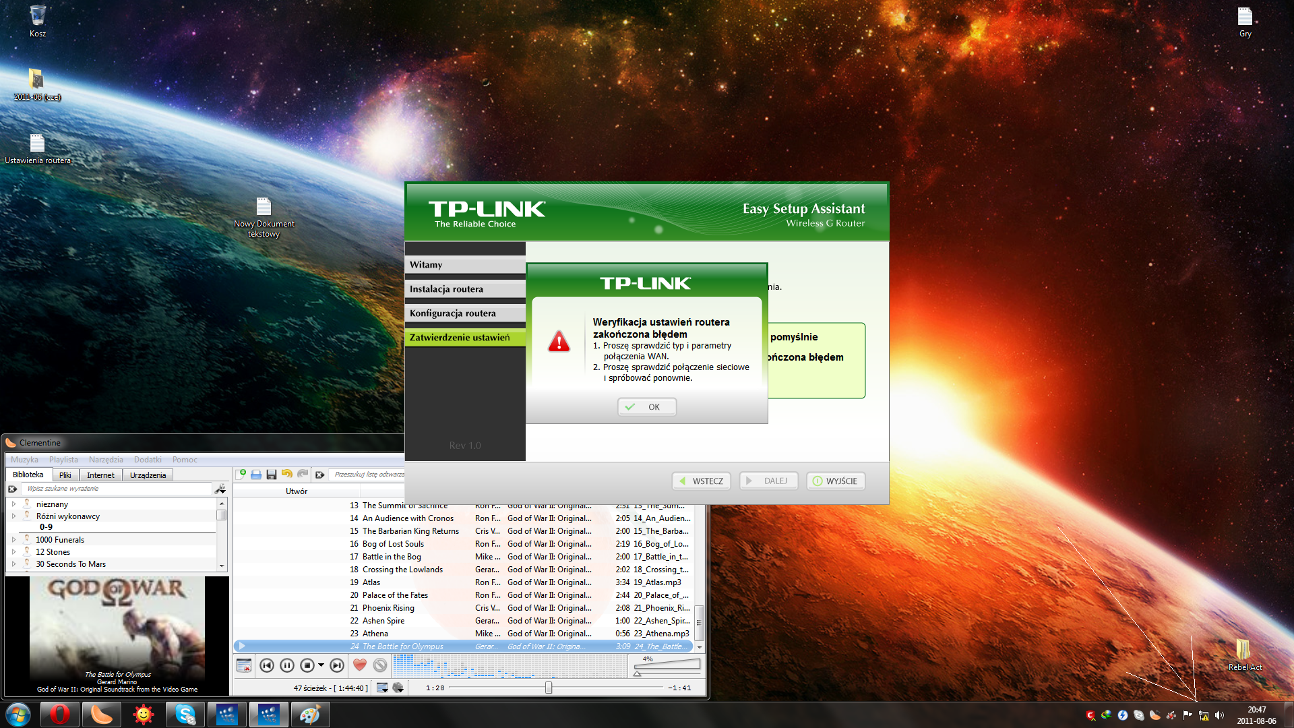Click the playlist search field
Image resolution: width=1294 pixels, height=728 pixels.
tap(368, 475)
